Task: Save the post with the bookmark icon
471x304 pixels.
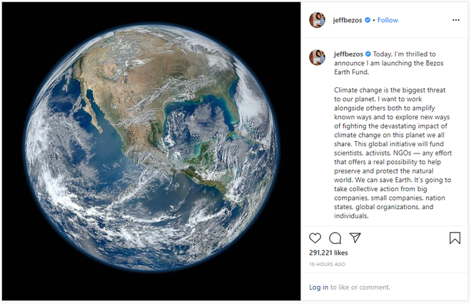Action: (455, 238)
